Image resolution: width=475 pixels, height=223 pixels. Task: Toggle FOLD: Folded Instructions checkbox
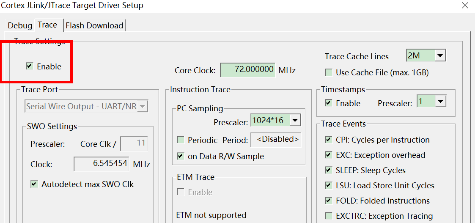pos(328,201)
